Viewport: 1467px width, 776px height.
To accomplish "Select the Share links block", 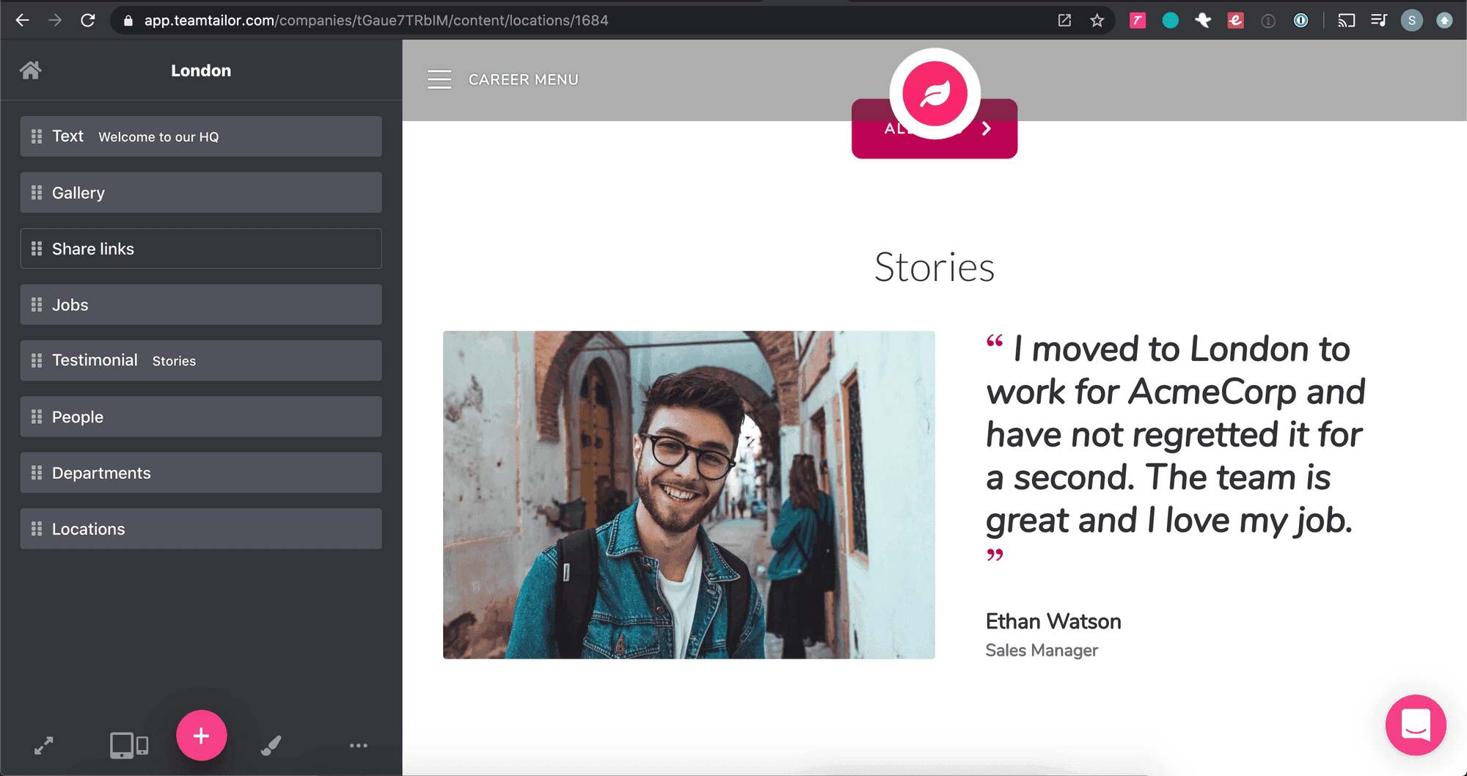I will point(201,249).
